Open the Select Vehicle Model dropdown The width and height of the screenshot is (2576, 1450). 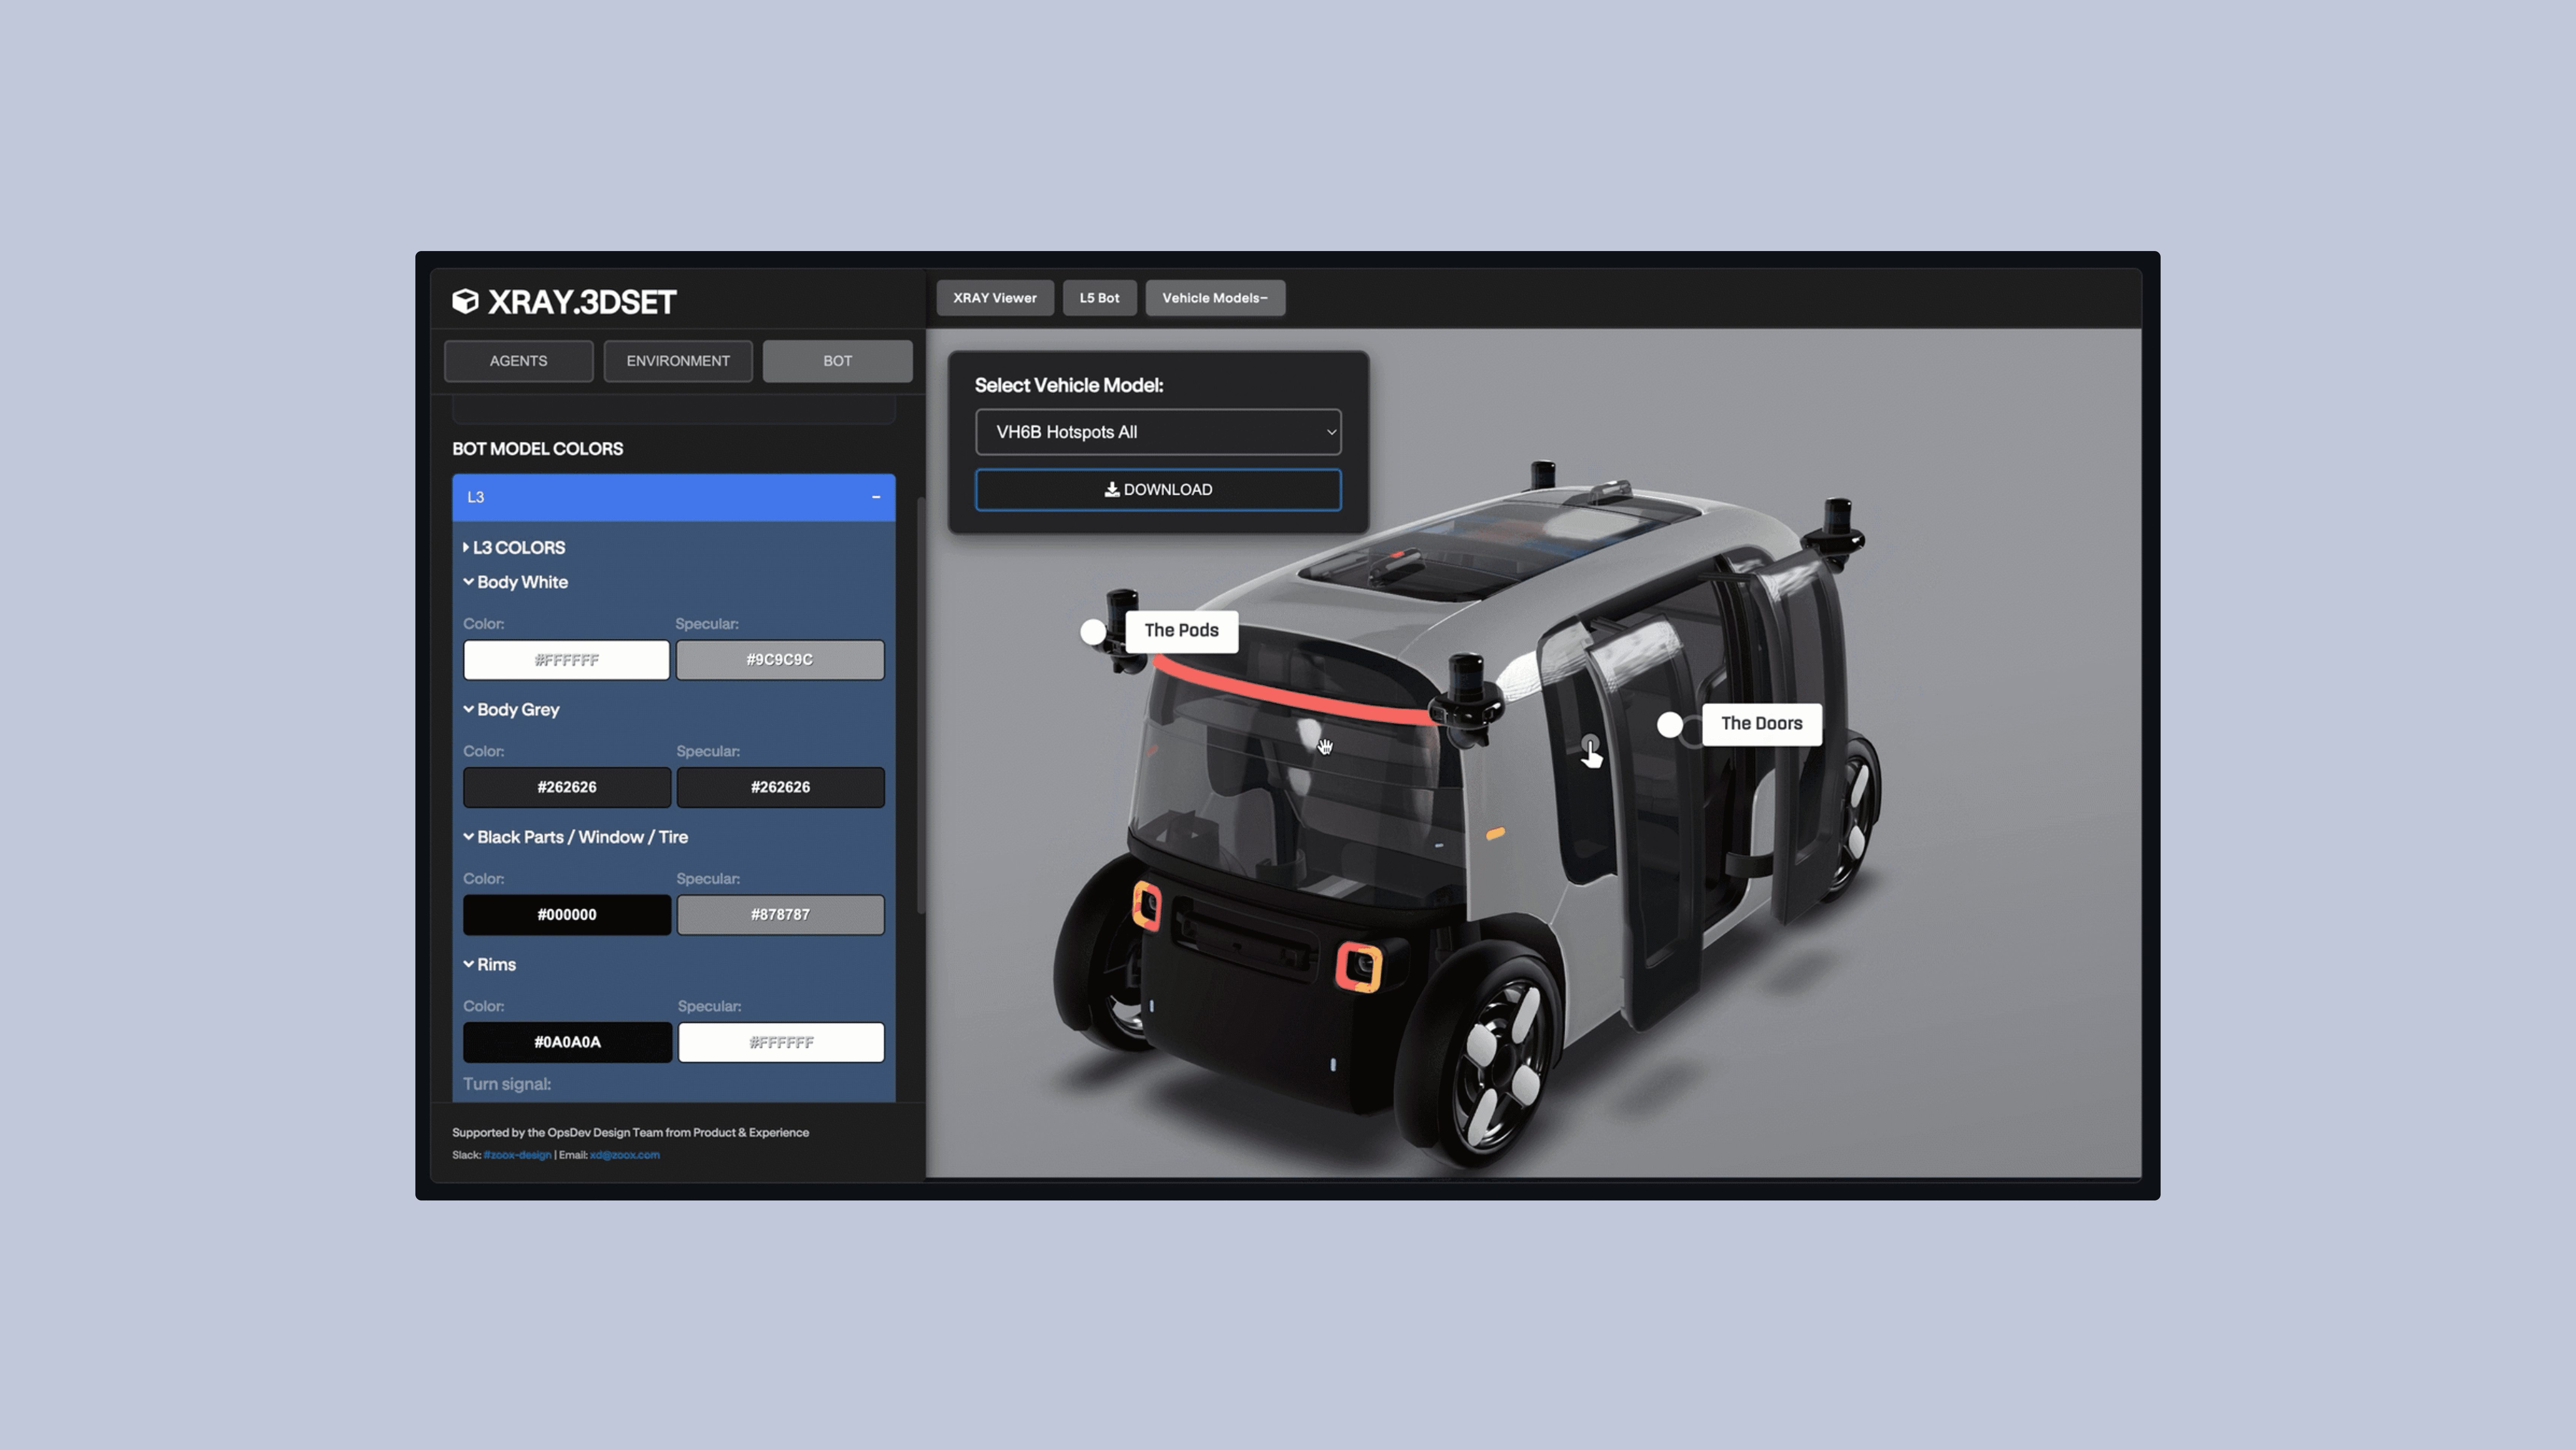tap(1158, 432)
